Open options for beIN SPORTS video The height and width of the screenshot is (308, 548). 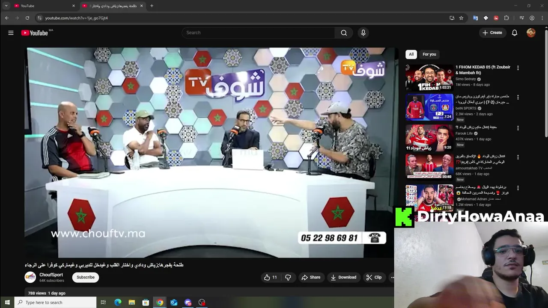518,97
